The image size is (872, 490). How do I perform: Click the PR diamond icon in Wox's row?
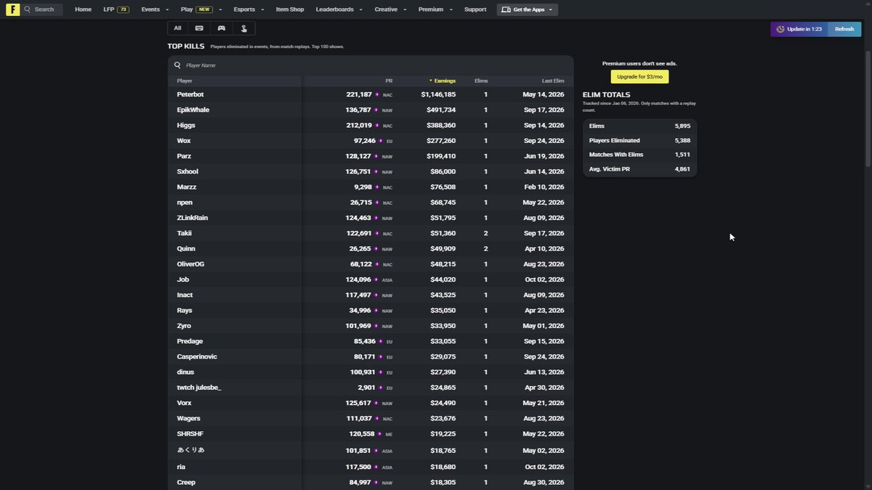pos(380,141)
